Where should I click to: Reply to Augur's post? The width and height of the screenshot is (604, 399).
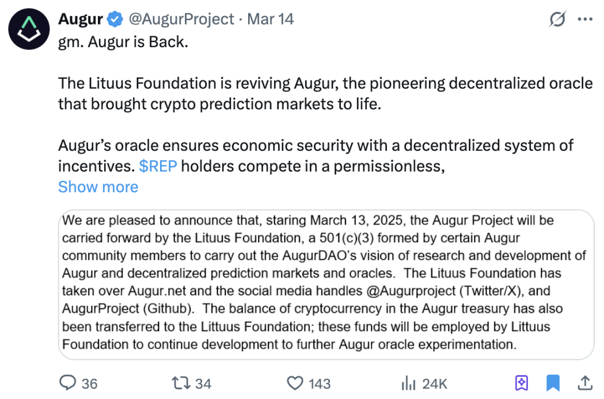click(68, 382)
